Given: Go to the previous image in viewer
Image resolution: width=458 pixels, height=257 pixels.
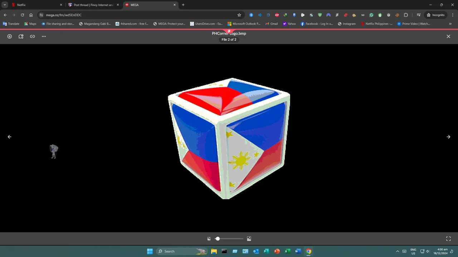Looking at the screenshot, I should click(x=10, y=137).
